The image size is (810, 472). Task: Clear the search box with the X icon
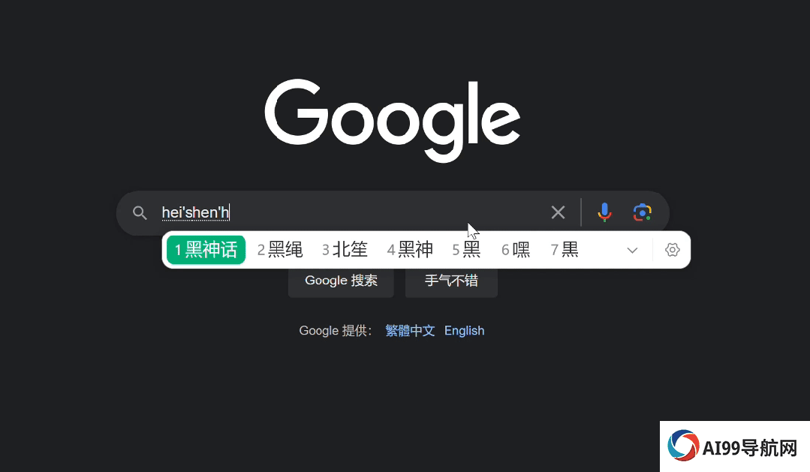pos(558,212)
